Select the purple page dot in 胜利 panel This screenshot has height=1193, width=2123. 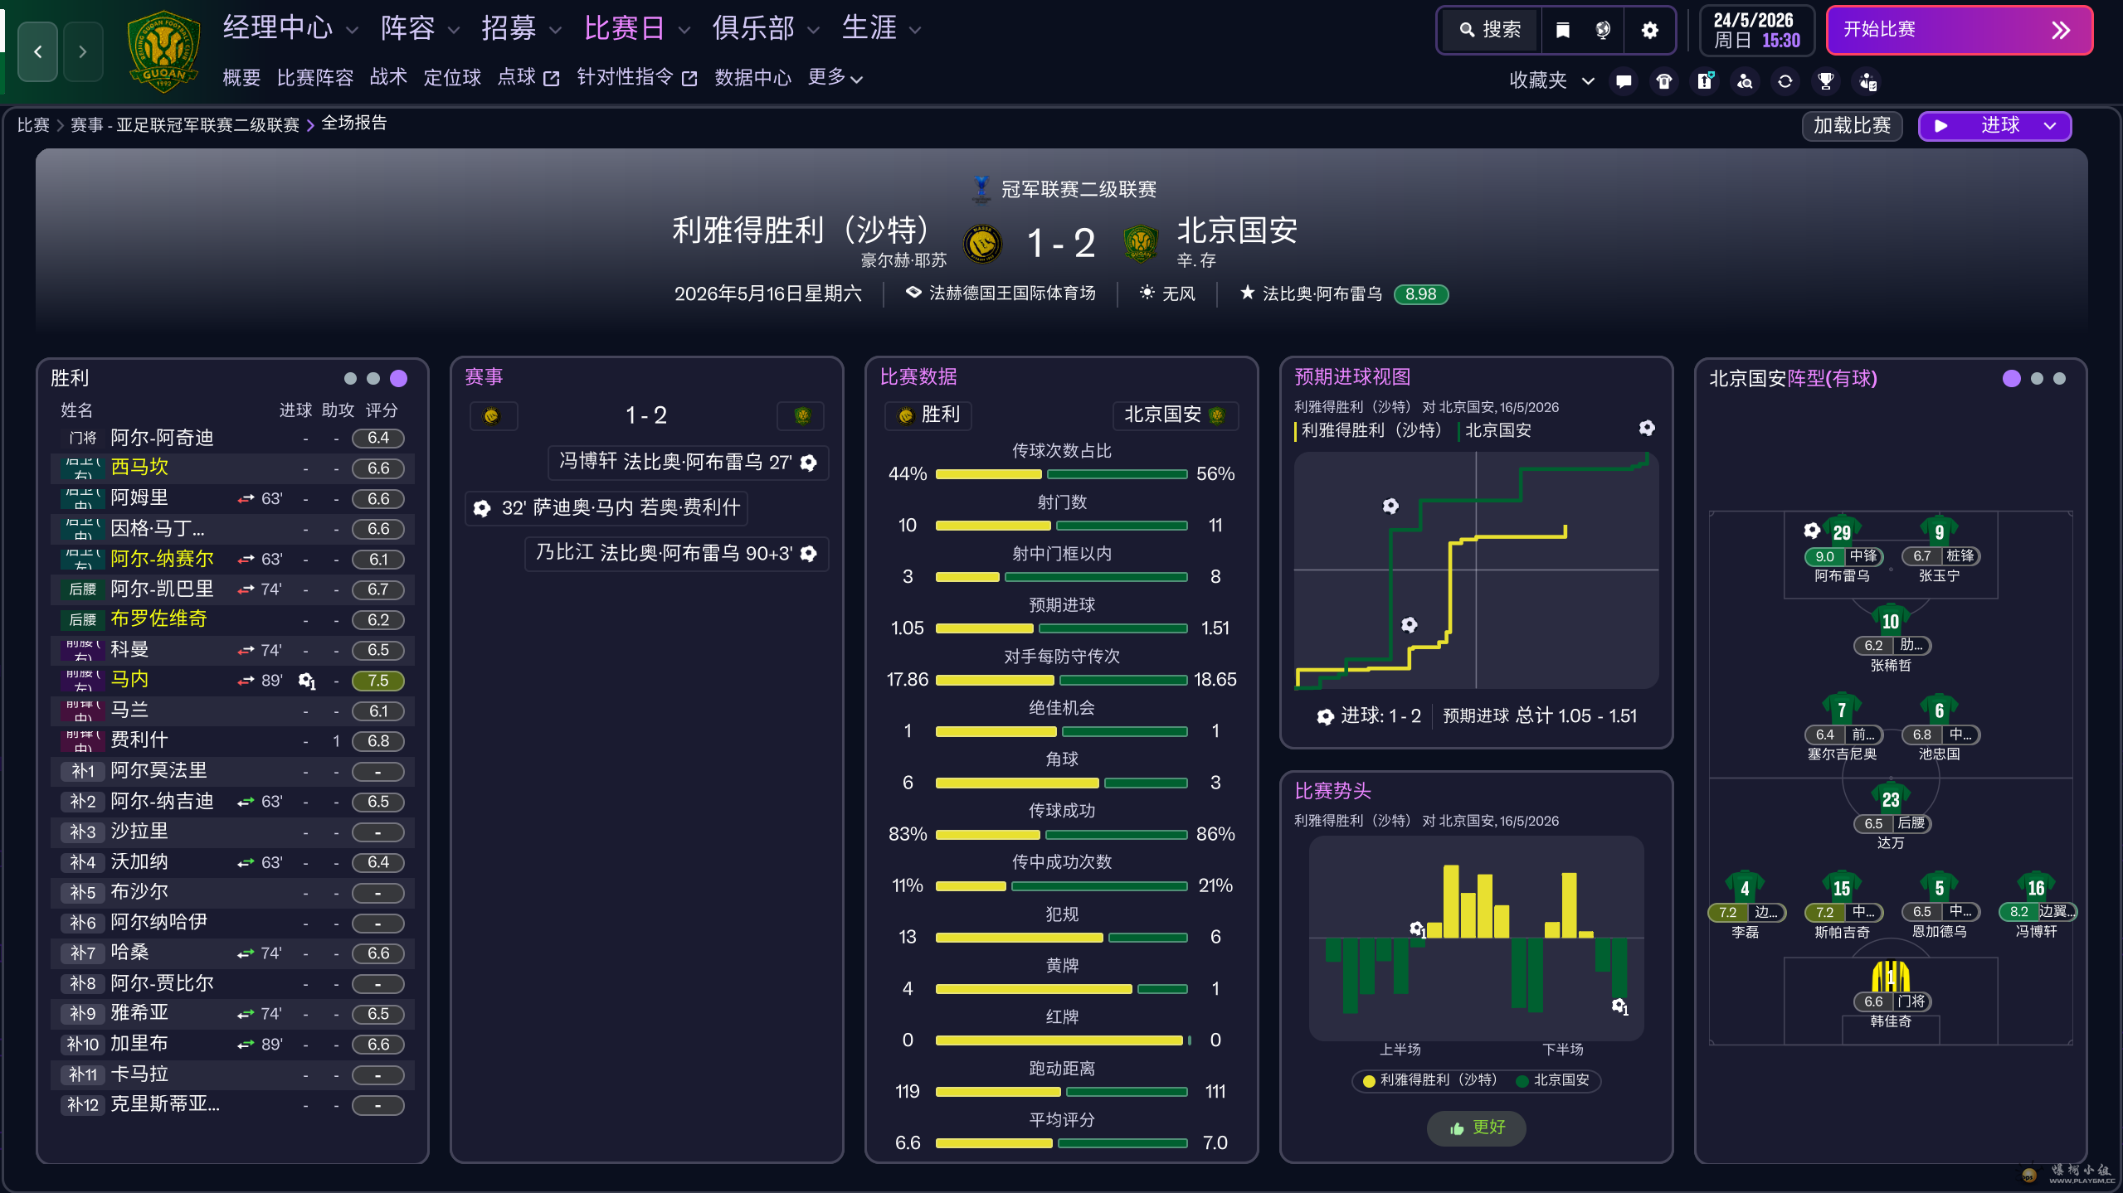tap(399, 379)
